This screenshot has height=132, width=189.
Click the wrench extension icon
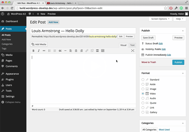[176, 8]
